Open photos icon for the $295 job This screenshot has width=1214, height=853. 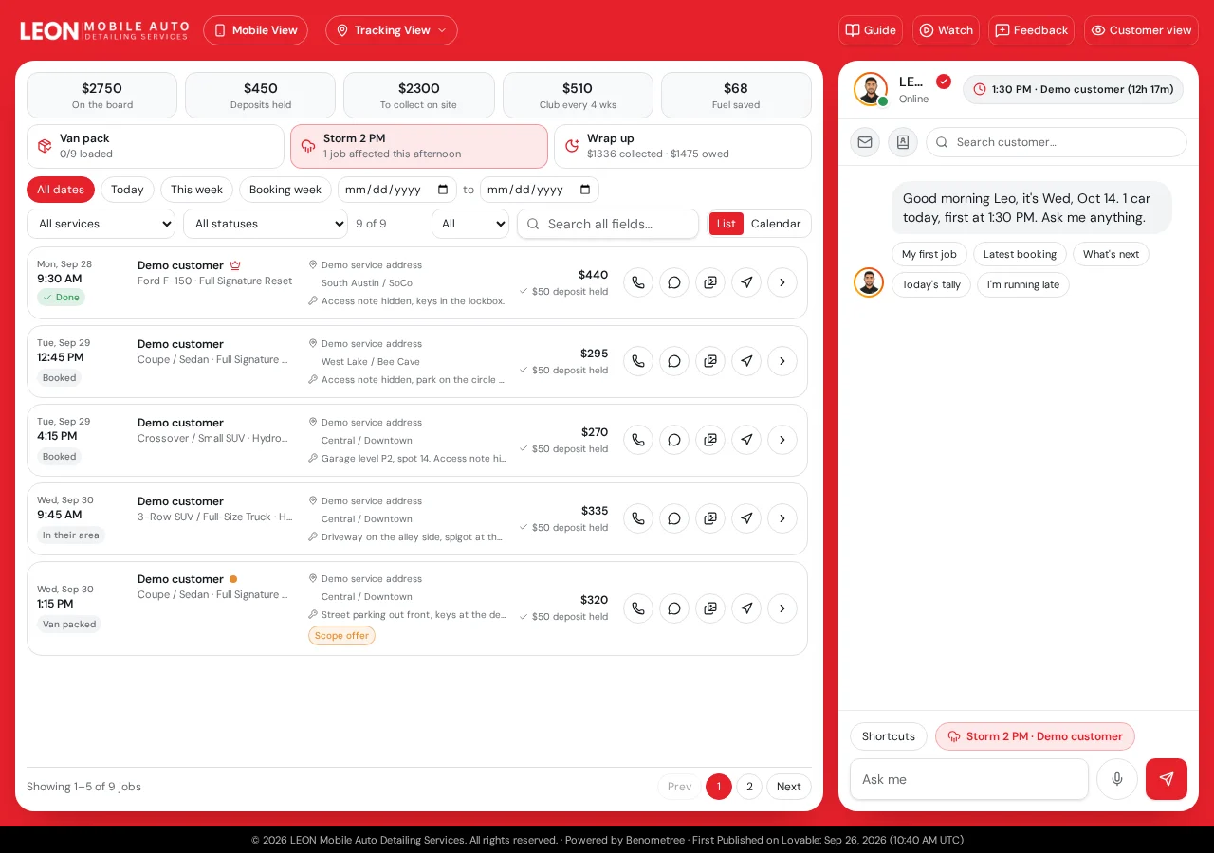coord(710,361)
